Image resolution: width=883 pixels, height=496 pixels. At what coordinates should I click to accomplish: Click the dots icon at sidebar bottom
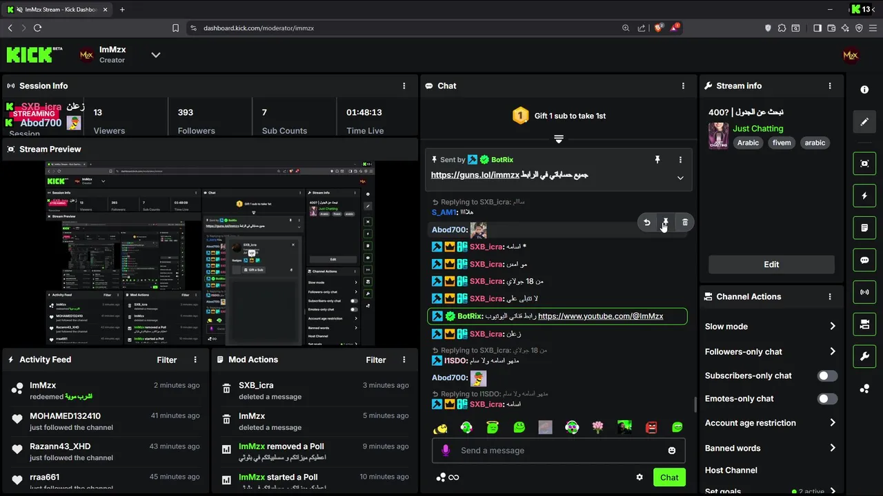[864, 389]
